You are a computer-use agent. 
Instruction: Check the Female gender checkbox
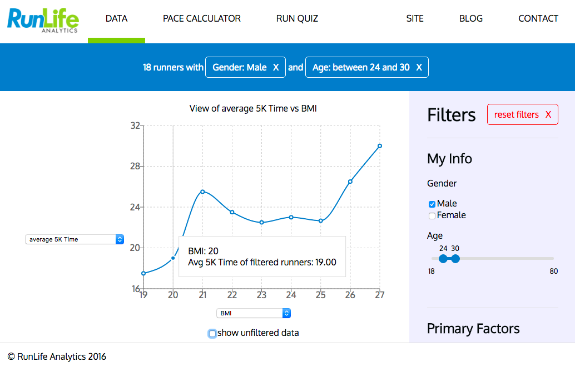coord(432,216)
